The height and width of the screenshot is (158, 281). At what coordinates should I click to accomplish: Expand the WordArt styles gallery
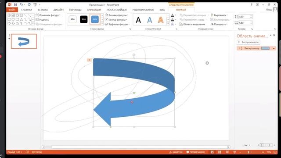coord(168,23)
